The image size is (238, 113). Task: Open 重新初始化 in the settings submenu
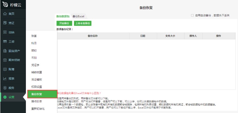[x=38, y=108]
